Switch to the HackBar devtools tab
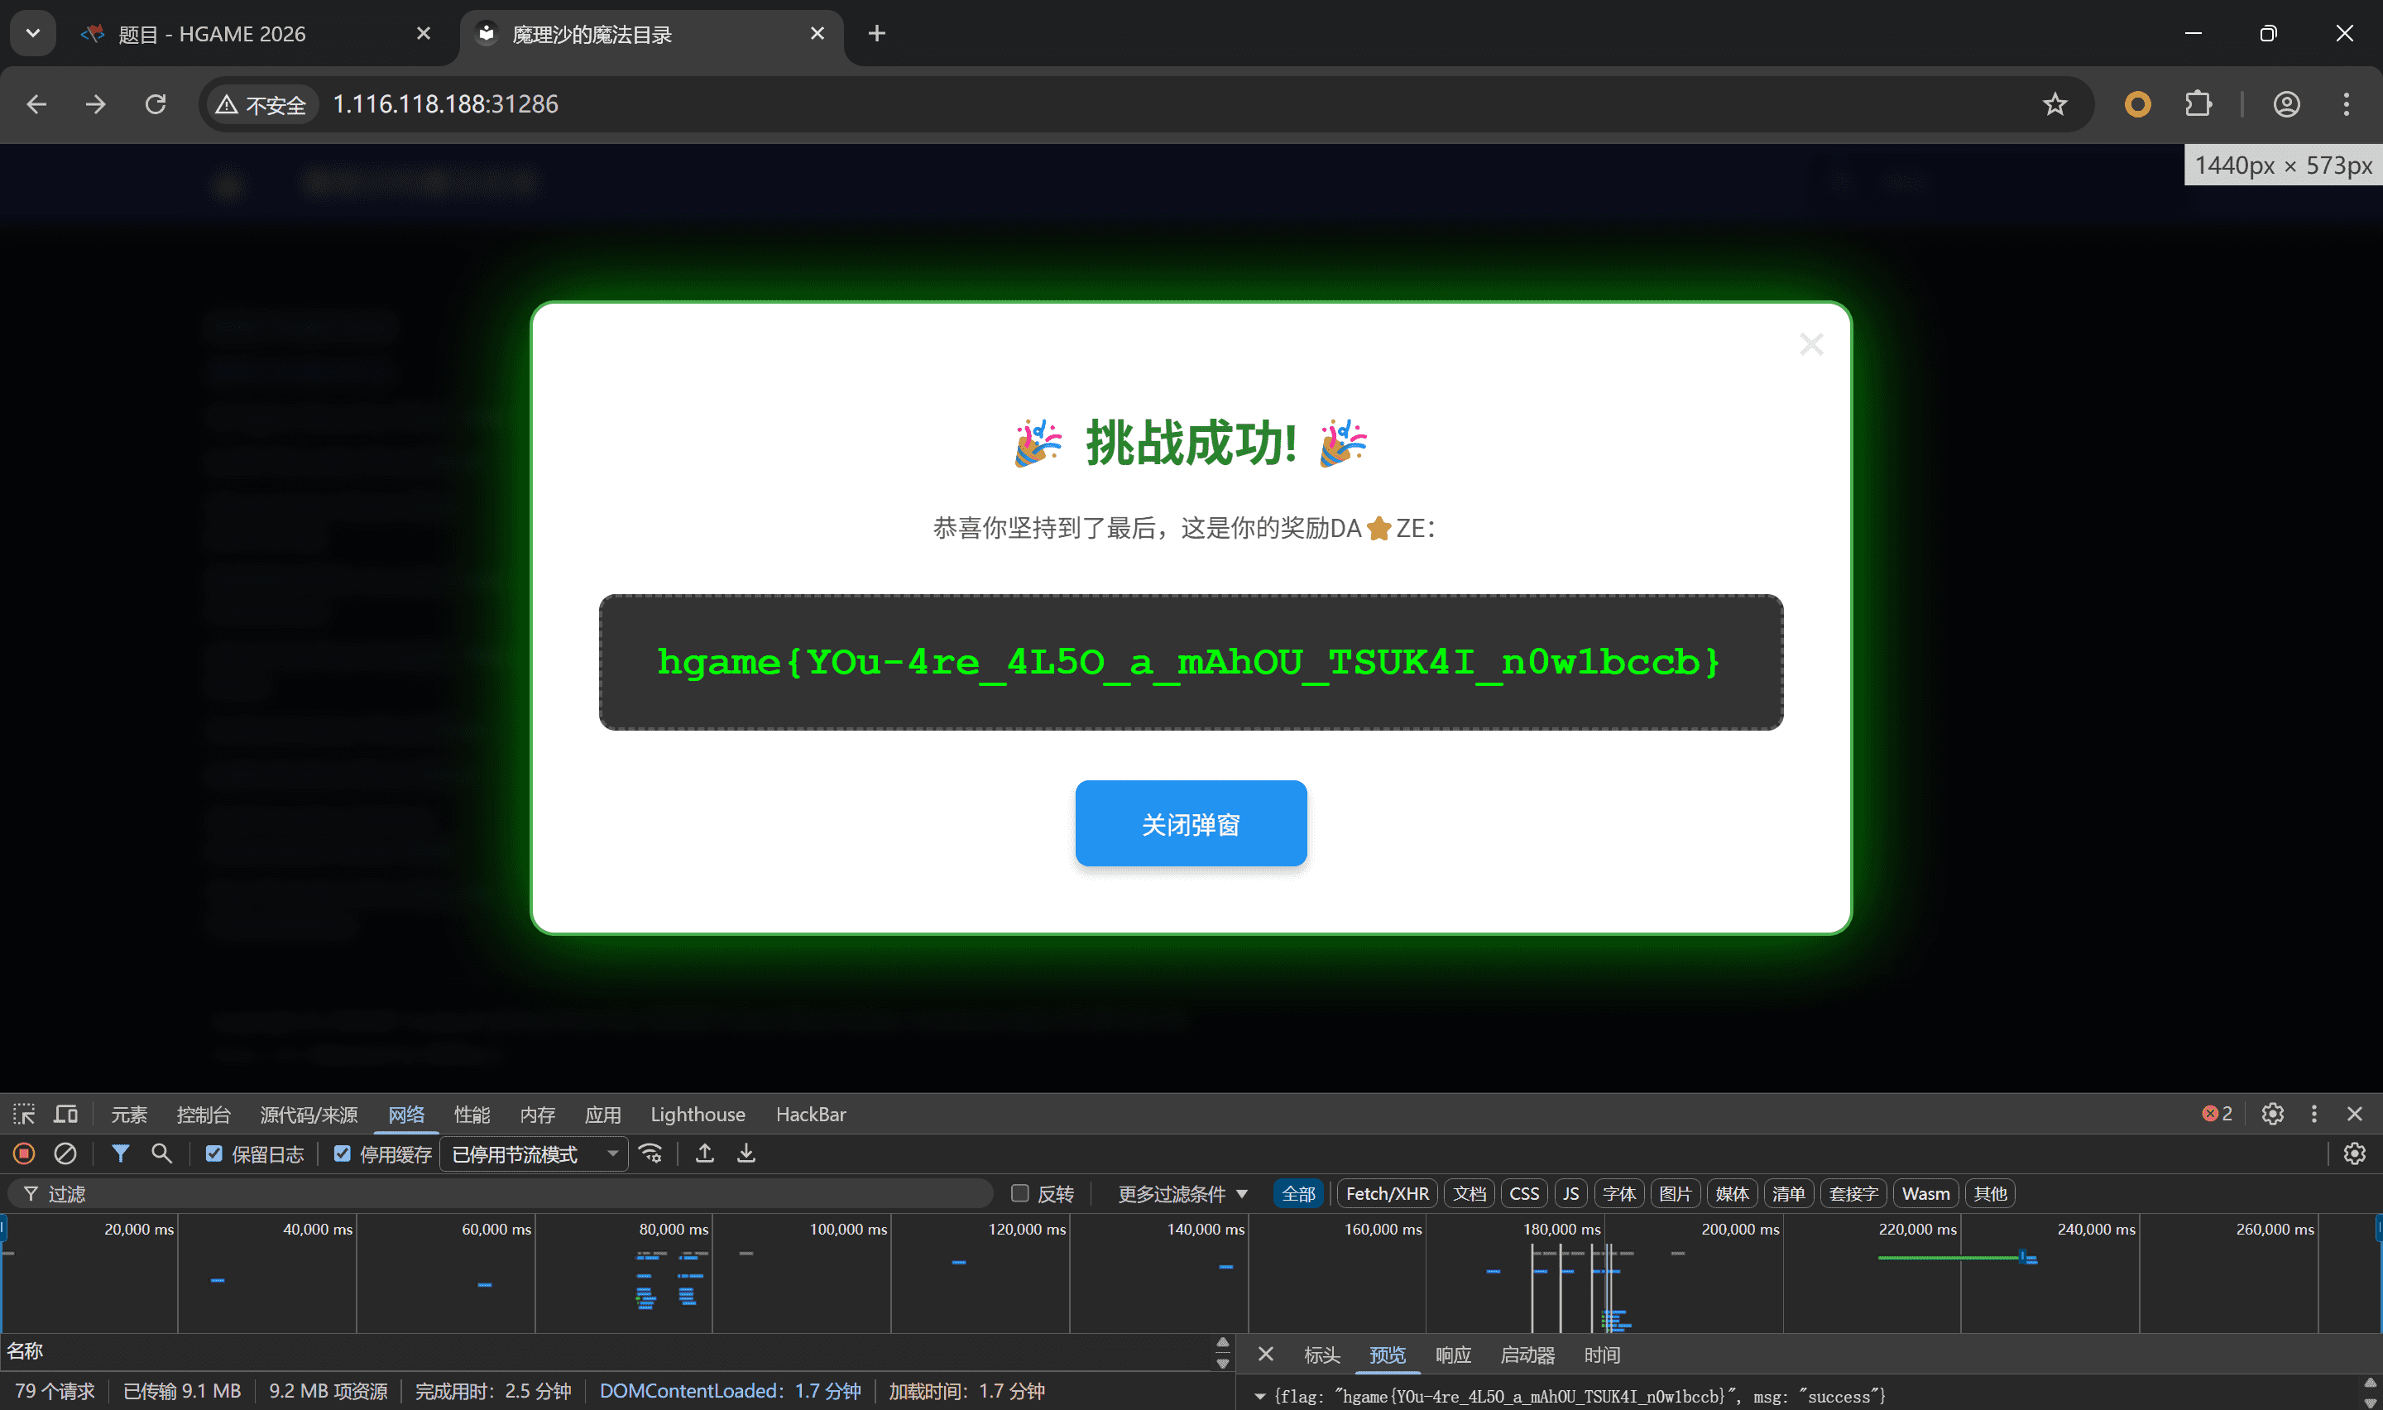This screenshot has height=1410, width=2383. click(810, 1114)
